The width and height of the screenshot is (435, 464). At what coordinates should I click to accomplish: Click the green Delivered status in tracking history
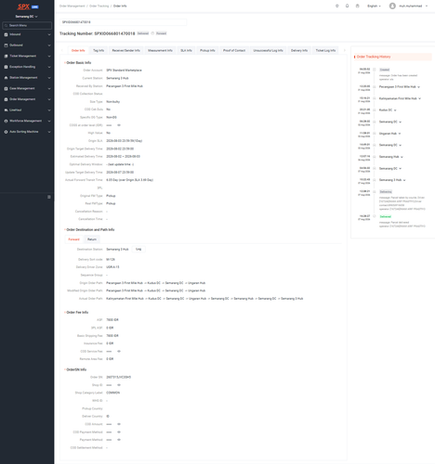[386, 217]
